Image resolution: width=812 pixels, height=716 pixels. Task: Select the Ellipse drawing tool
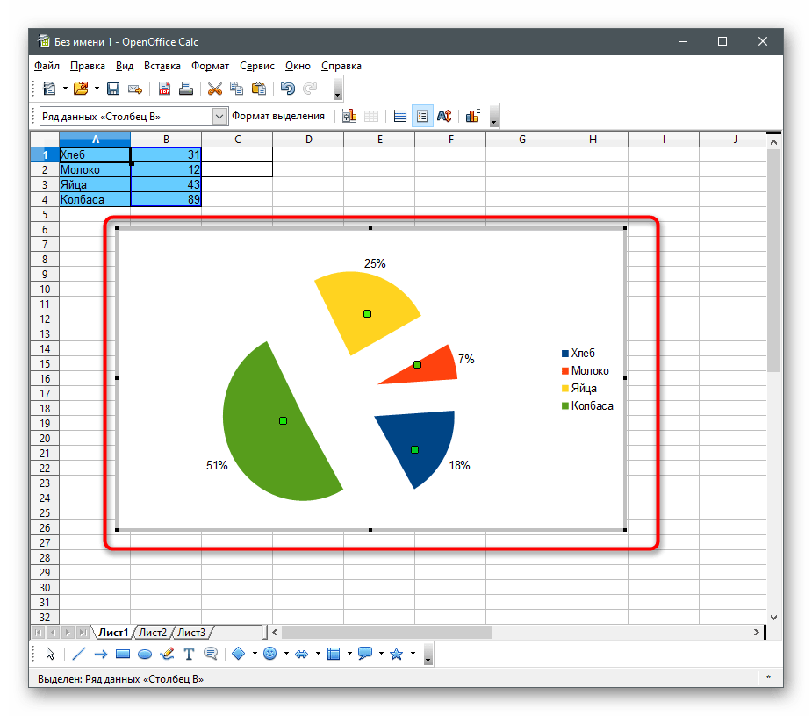(145, 654)
